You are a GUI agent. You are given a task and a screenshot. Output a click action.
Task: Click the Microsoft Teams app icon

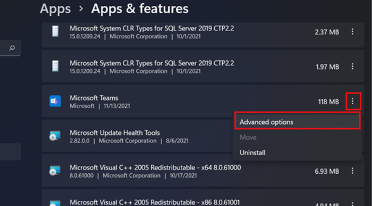[x=55, y=101]
